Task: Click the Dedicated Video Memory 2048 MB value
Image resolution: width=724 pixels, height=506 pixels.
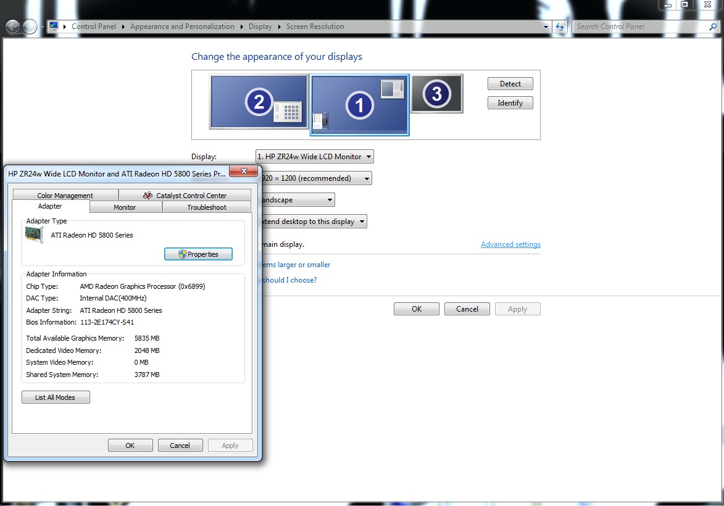Action: pyautogui.click(x=147, y=350)
